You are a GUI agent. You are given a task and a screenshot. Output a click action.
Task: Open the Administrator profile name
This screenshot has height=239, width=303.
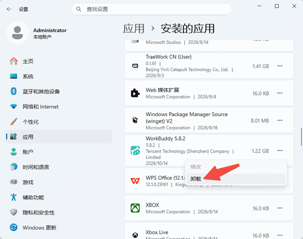click(x=50, y=30)
